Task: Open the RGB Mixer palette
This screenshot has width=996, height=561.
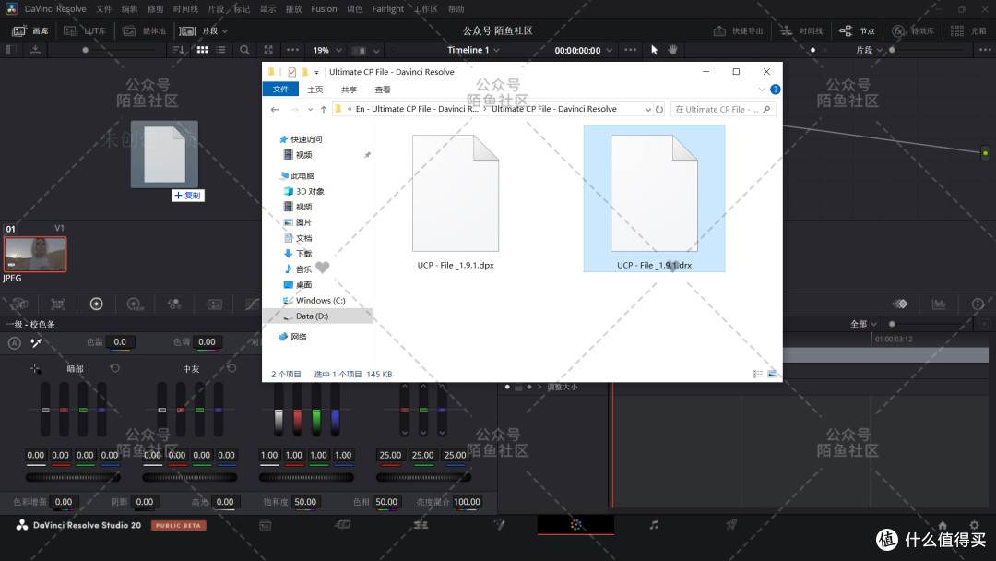Action: coord(174,304)
